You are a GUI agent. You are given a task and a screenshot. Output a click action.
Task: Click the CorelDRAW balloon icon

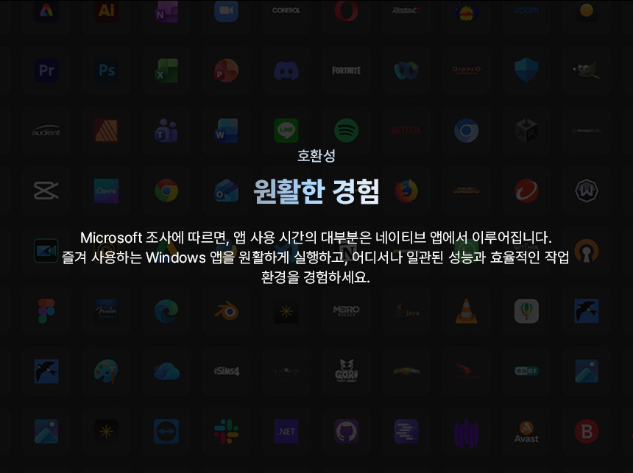[x=526, y=310]
